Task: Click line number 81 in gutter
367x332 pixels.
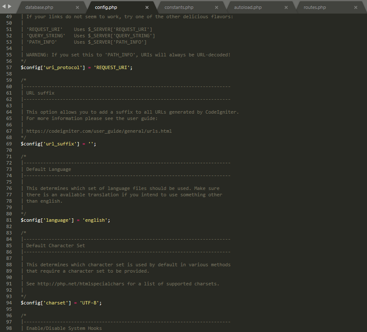Action: point(9,220)
